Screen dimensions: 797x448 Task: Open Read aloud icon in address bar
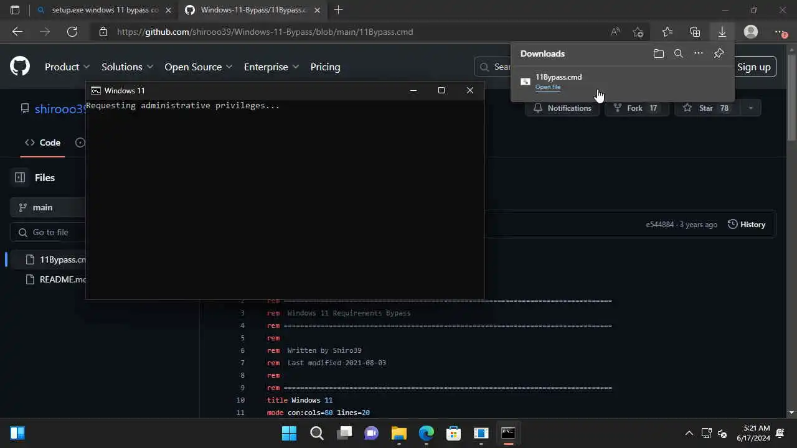tap(615, 32)
